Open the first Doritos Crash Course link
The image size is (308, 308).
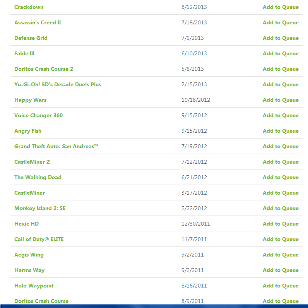(x=41, y=301)
